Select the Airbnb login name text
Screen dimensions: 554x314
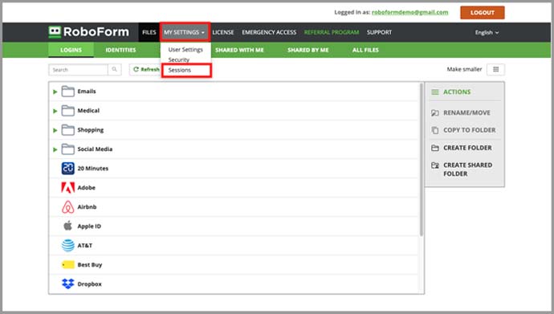pos(87,206)
